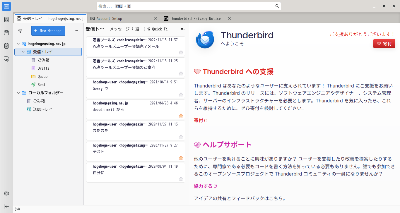Screen dimensions: 400x213
Task: Open the "自分に" message
Action: coord(136,173)
